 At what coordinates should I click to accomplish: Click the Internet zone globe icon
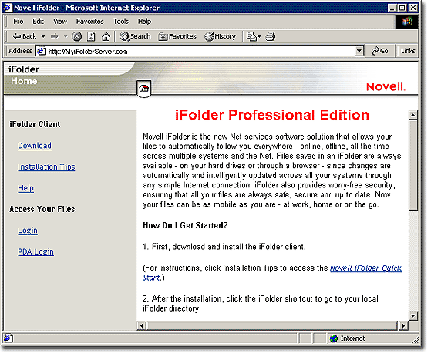334,339
